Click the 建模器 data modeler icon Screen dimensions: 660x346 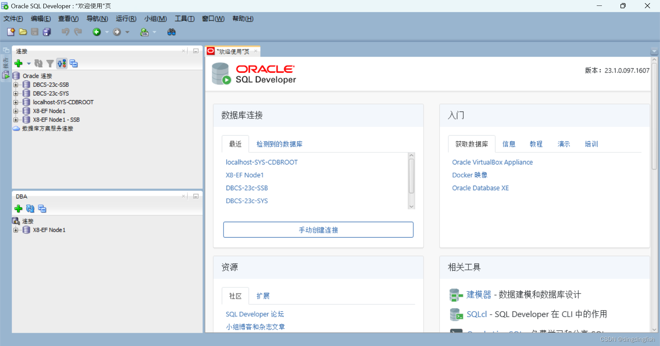click(456, 295)
